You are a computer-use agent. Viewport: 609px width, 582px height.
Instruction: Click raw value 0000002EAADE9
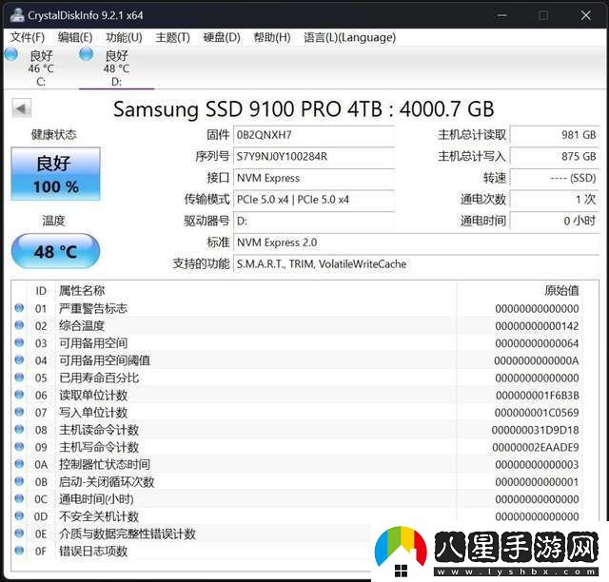coord(535,448)
